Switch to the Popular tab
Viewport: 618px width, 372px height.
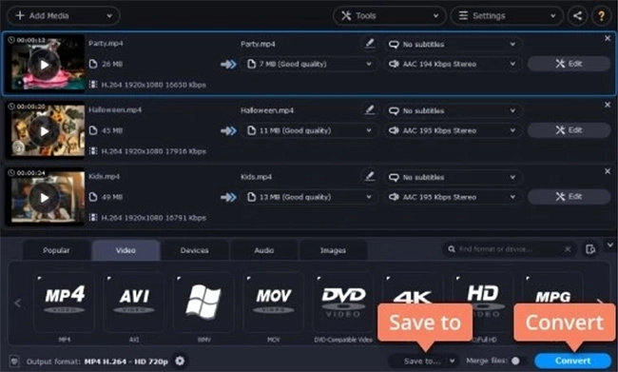coord(56,250)
